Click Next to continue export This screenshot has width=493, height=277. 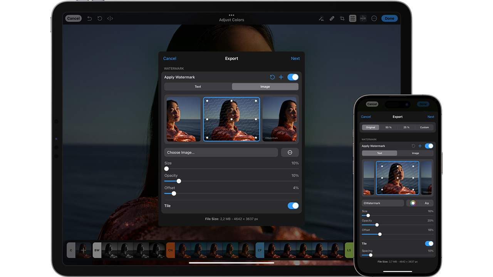coord(295,58)
